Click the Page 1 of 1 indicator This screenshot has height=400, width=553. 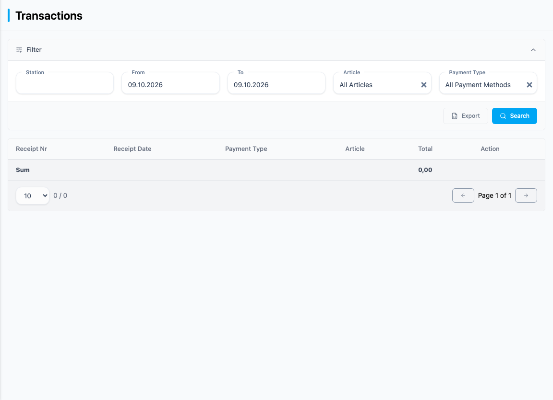(494, 195)
